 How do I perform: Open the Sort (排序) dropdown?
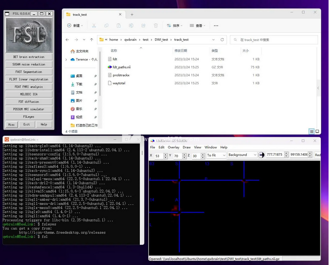click(x=176, y=26)
